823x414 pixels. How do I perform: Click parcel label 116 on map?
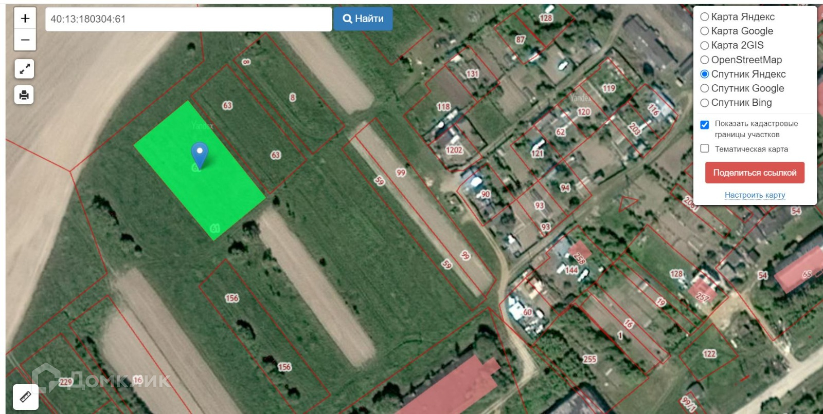(x=653, y=109)
